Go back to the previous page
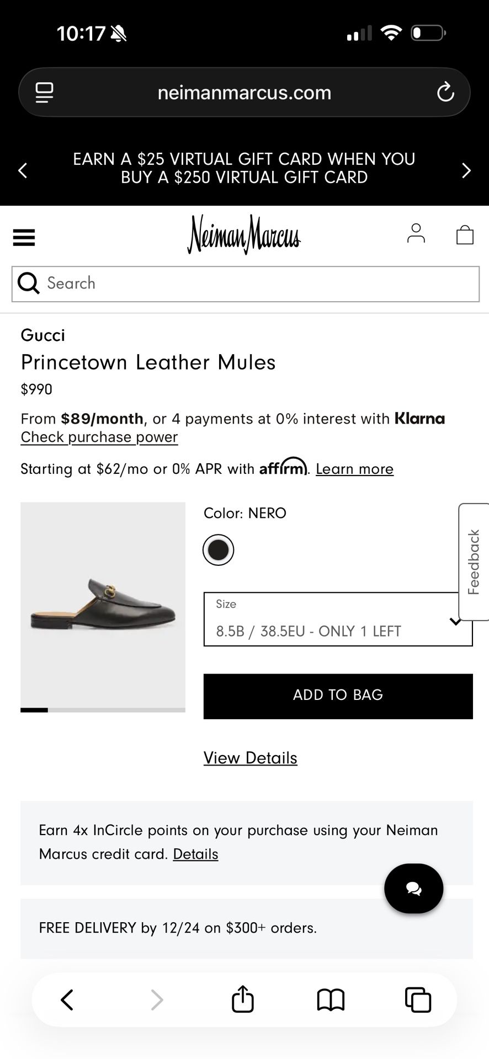Image resolution: width=489 pixels, height=1059 pixels. [67, 999]
